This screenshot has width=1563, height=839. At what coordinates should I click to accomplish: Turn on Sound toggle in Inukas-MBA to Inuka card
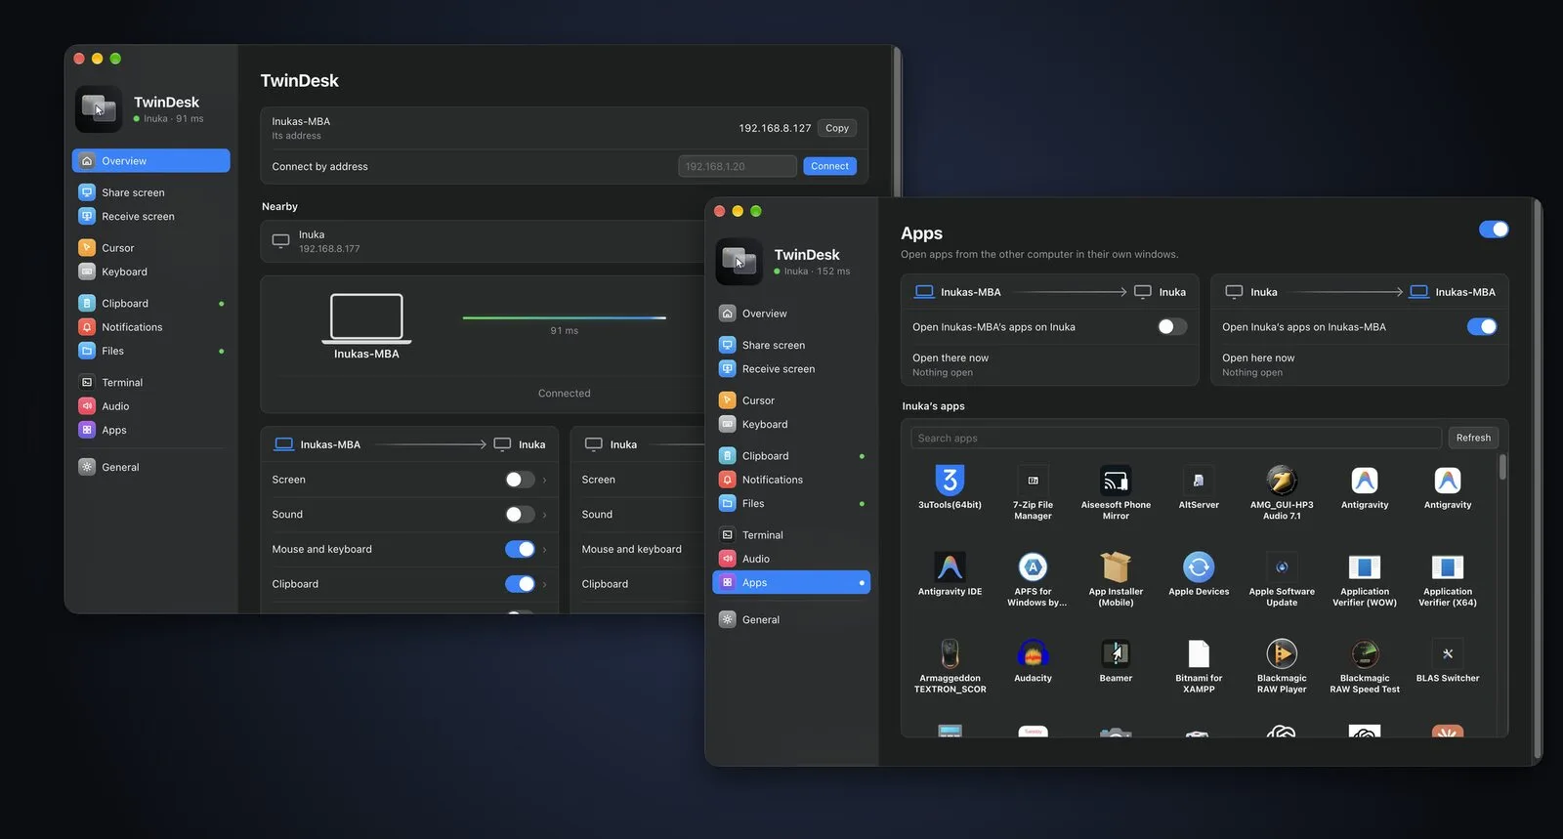[x=520, y=515]
